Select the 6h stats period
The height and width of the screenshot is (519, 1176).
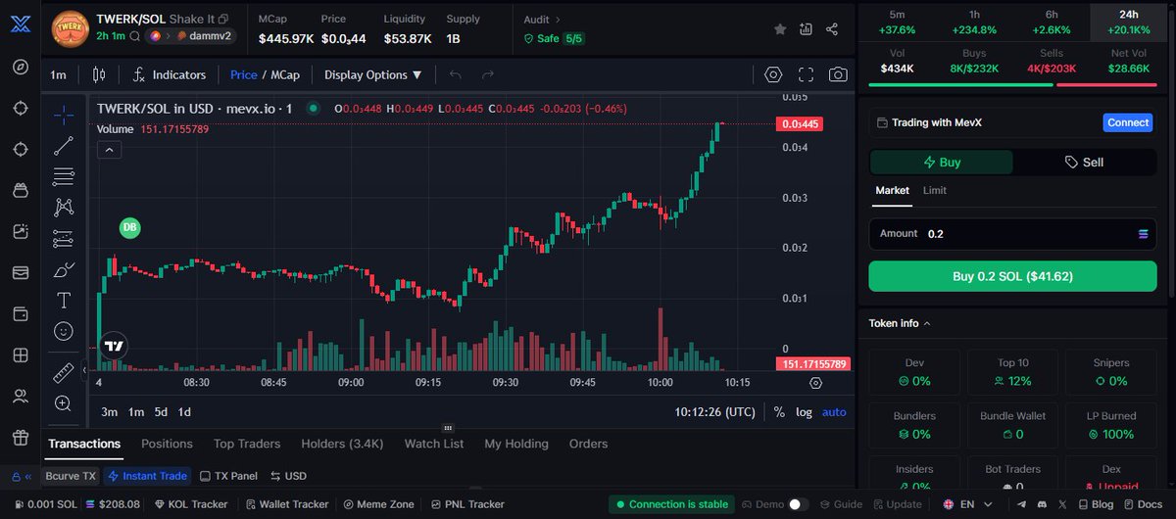[1051, 22]
